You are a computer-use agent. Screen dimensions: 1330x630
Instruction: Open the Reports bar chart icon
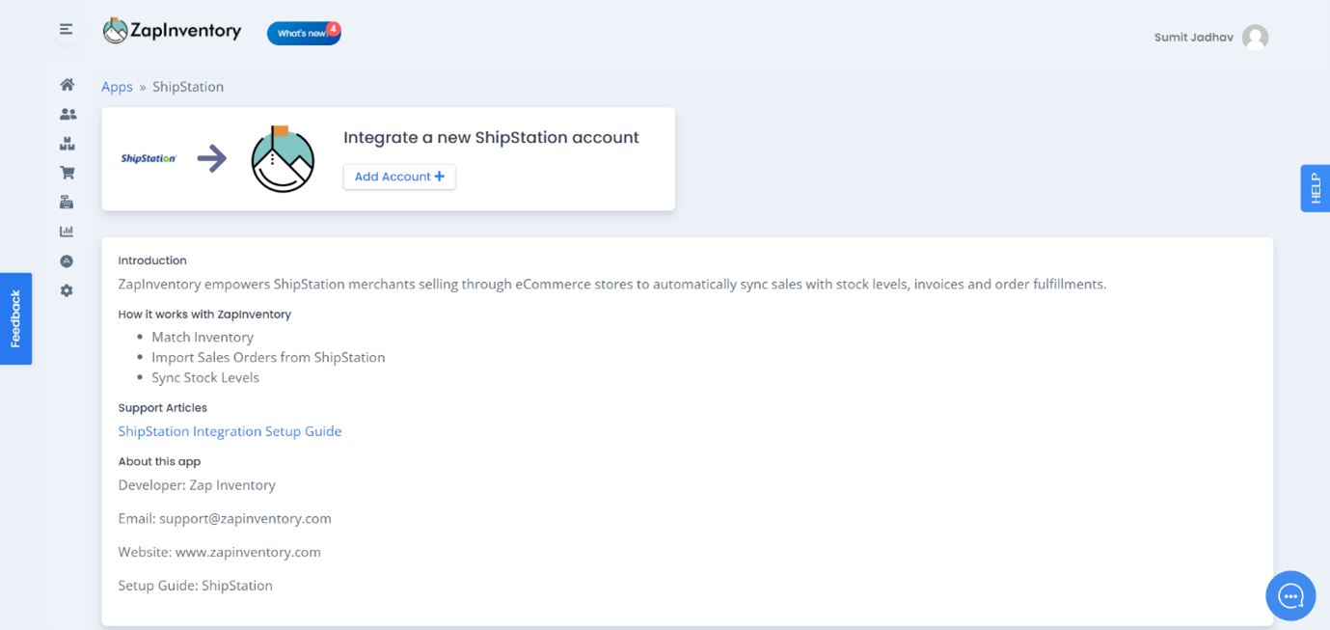tap(67, 232)
